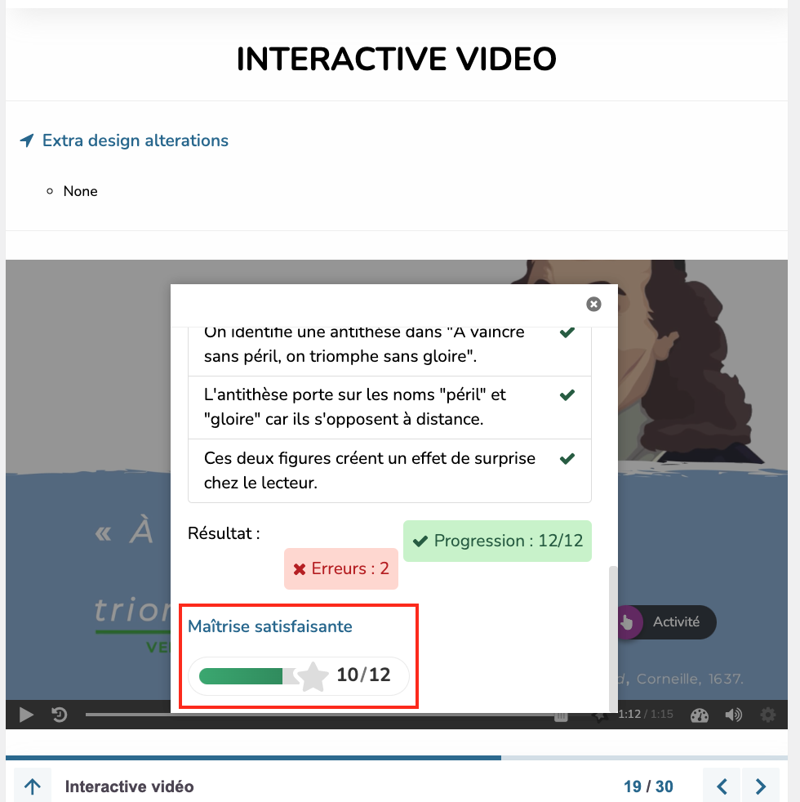This screenshot has height=802, width=800.
Task: Click the 19 / 30 page counter
Action: (x=648, y=786)
